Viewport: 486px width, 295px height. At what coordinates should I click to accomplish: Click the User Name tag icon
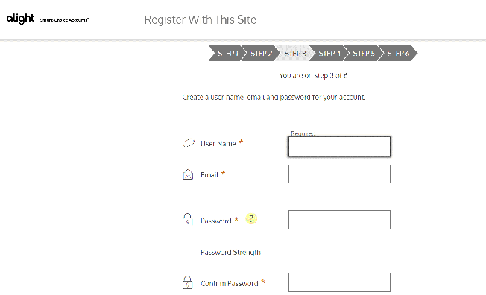(189, 143)
